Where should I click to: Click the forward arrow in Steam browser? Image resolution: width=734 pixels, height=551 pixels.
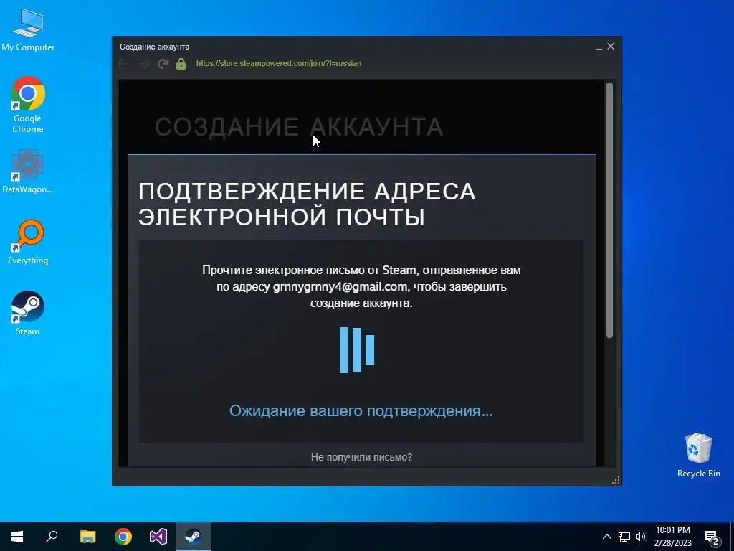(x=144, y=64)
